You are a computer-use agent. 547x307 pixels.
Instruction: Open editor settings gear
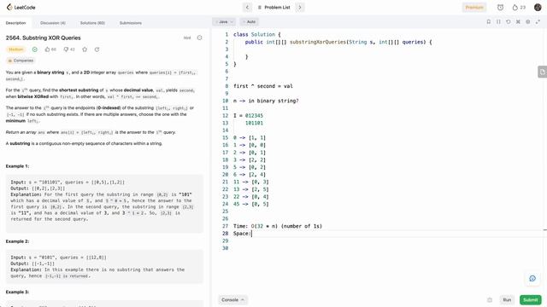tap(528, 21)
